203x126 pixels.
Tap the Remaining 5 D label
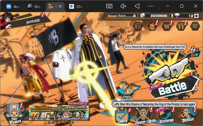point(78,103)
